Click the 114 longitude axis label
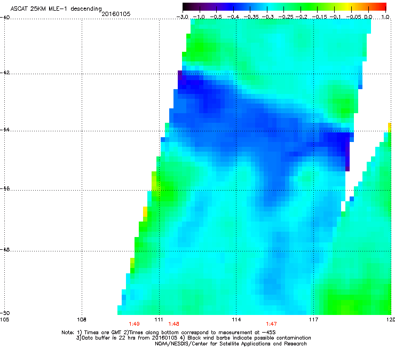395x347 pixels. click(x=236, y=320)
